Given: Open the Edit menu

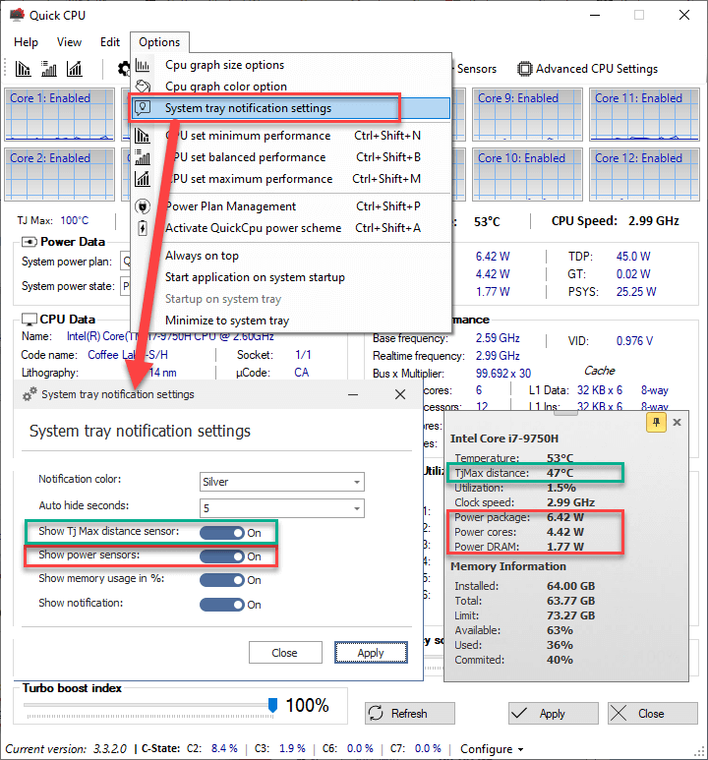Looking at the screenshot, I should coord(110,42).
